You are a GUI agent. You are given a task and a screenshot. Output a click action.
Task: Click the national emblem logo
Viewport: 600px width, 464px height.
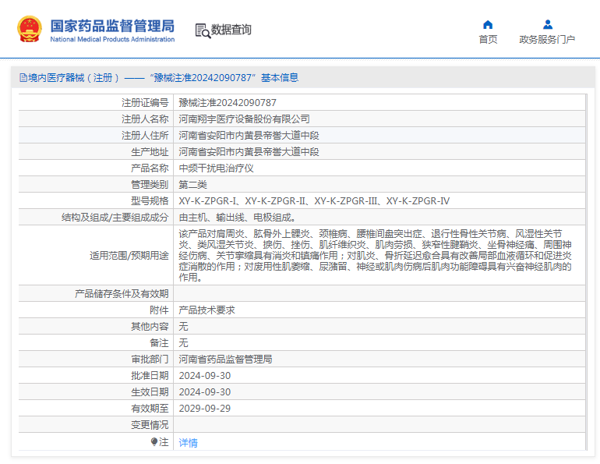point(30,29)
